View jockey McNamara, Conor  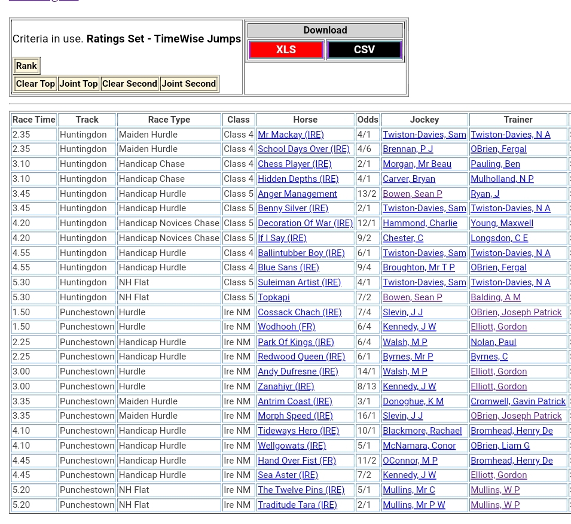coord(419,446)
